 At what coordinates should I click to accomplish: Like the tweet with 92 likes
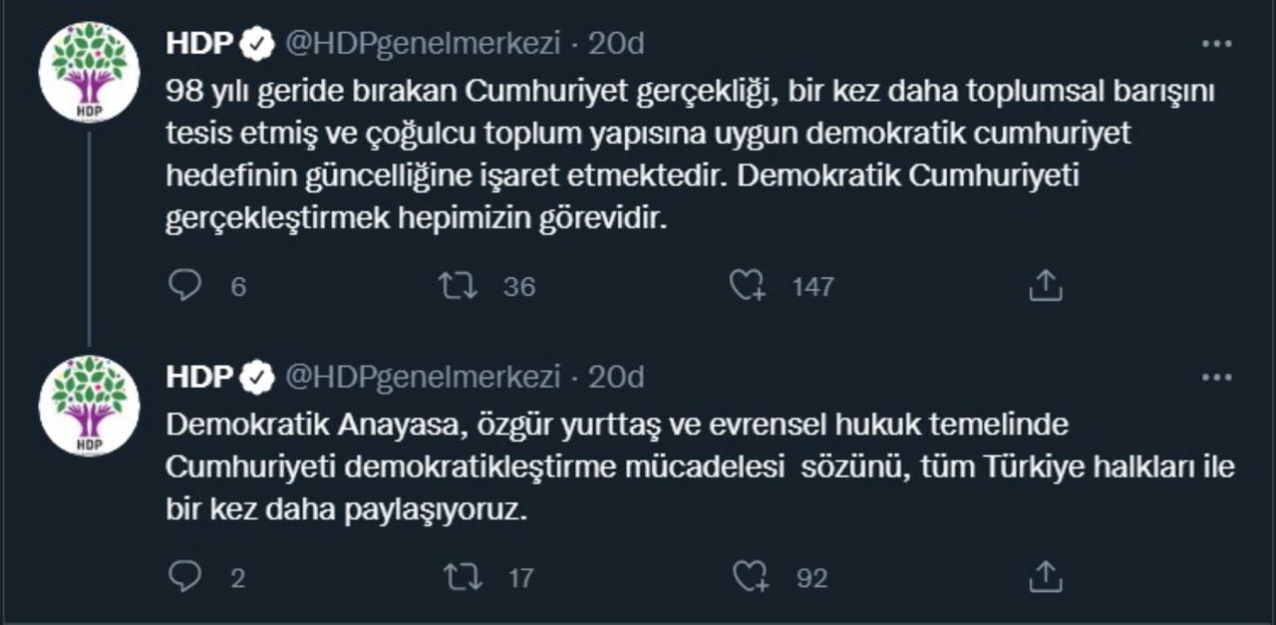pyautogui.click(x=747, y=576)
